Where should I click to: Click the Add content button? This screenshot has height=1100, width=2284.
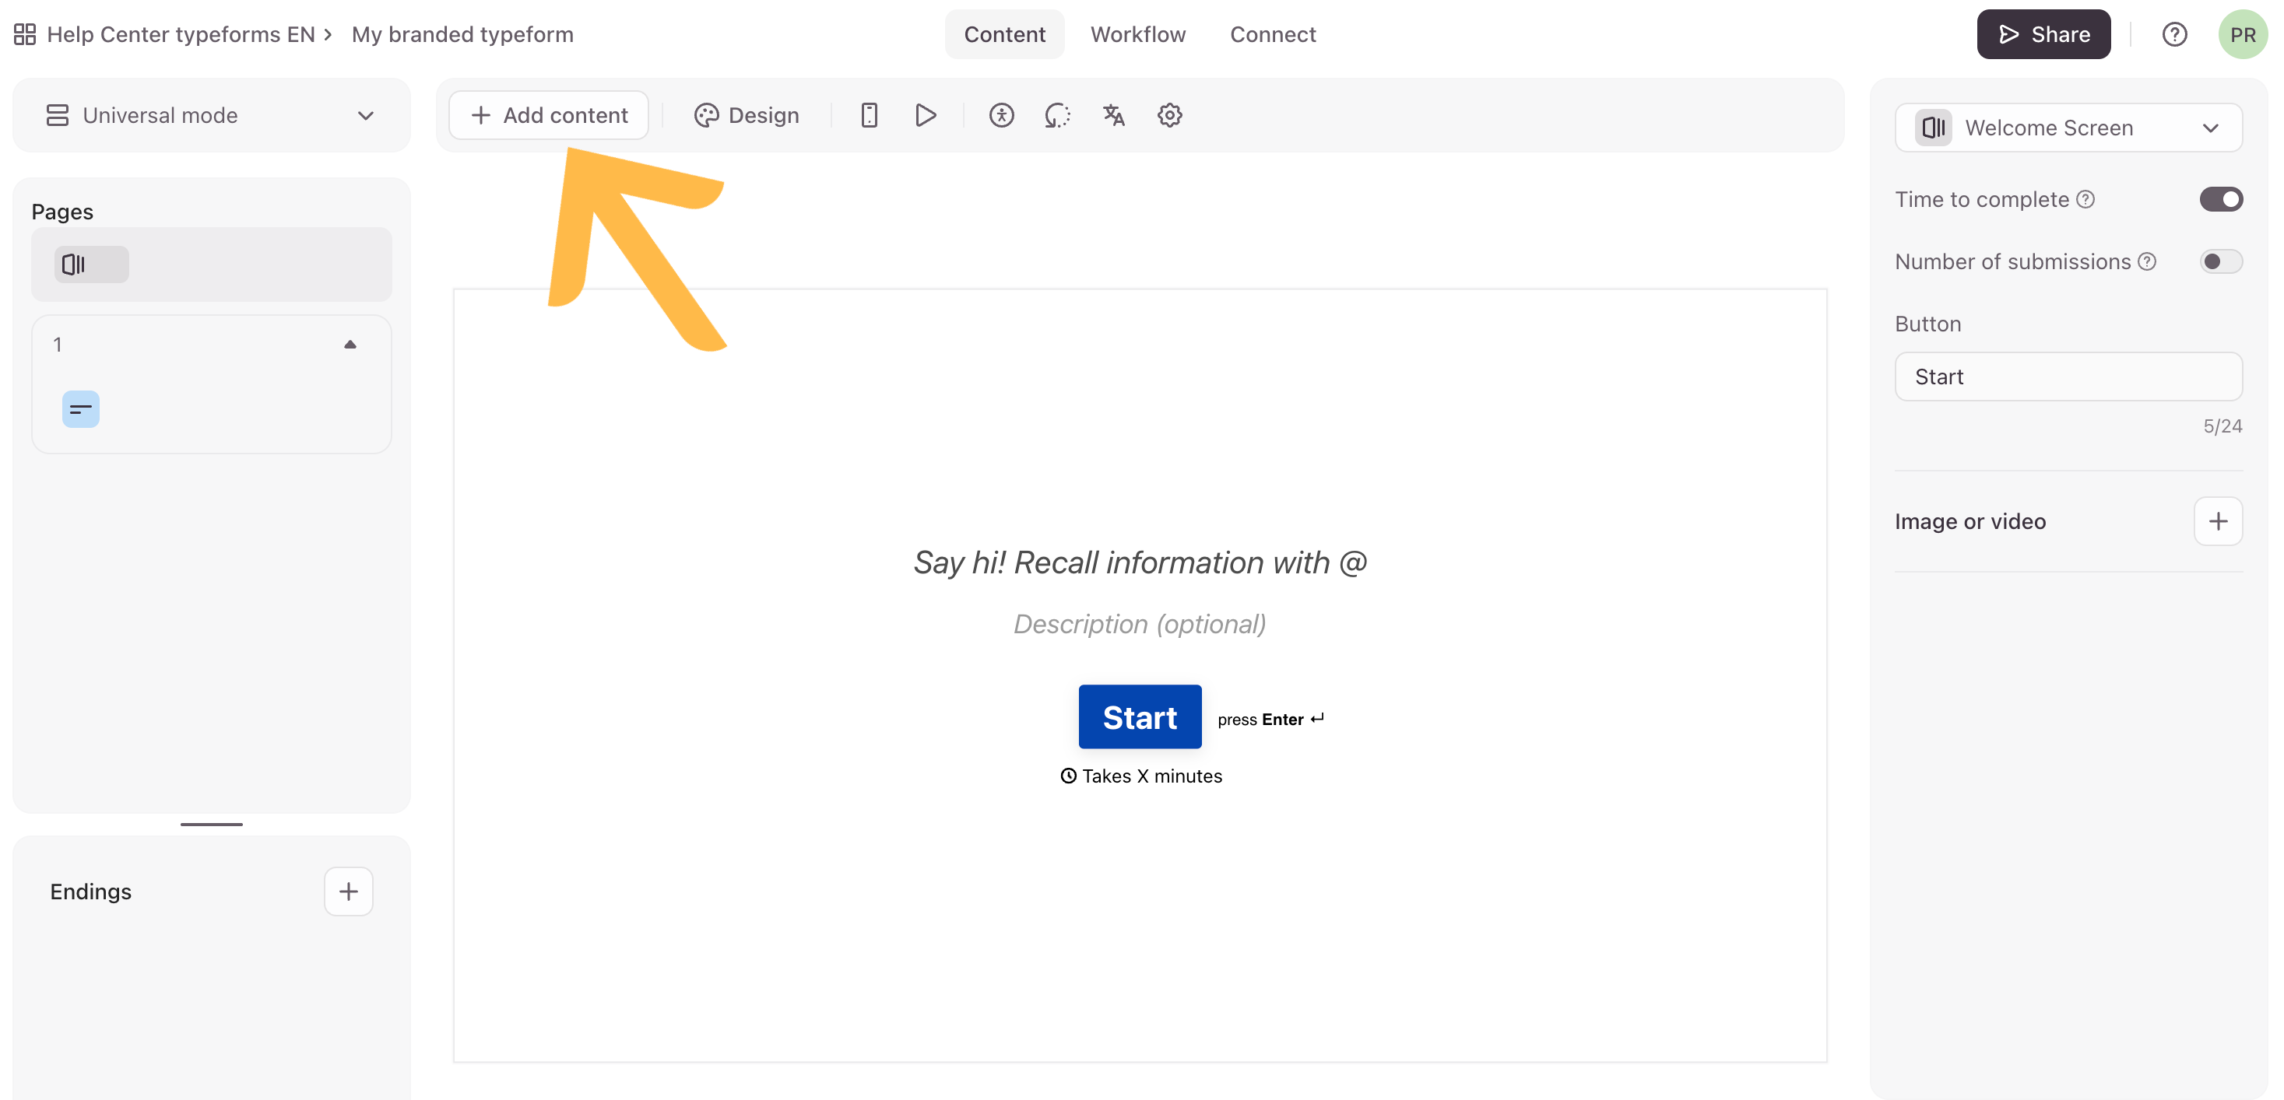point(549,115)
